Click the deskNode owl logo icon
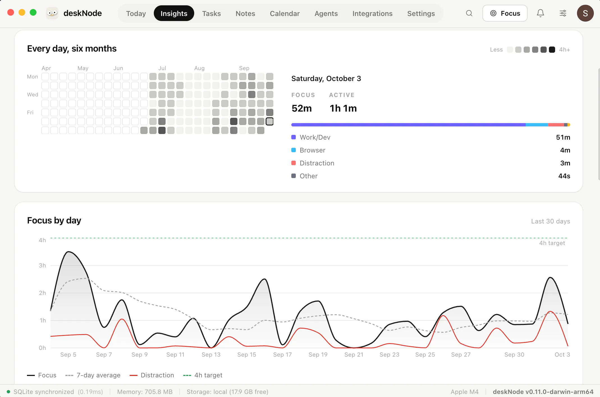 [x=52, y=13]
